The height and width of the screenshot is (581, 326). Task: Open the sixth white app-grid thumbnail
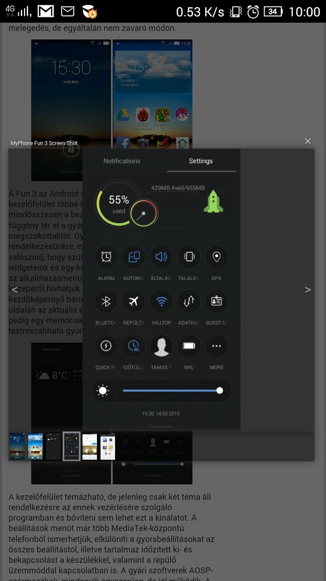108,447
